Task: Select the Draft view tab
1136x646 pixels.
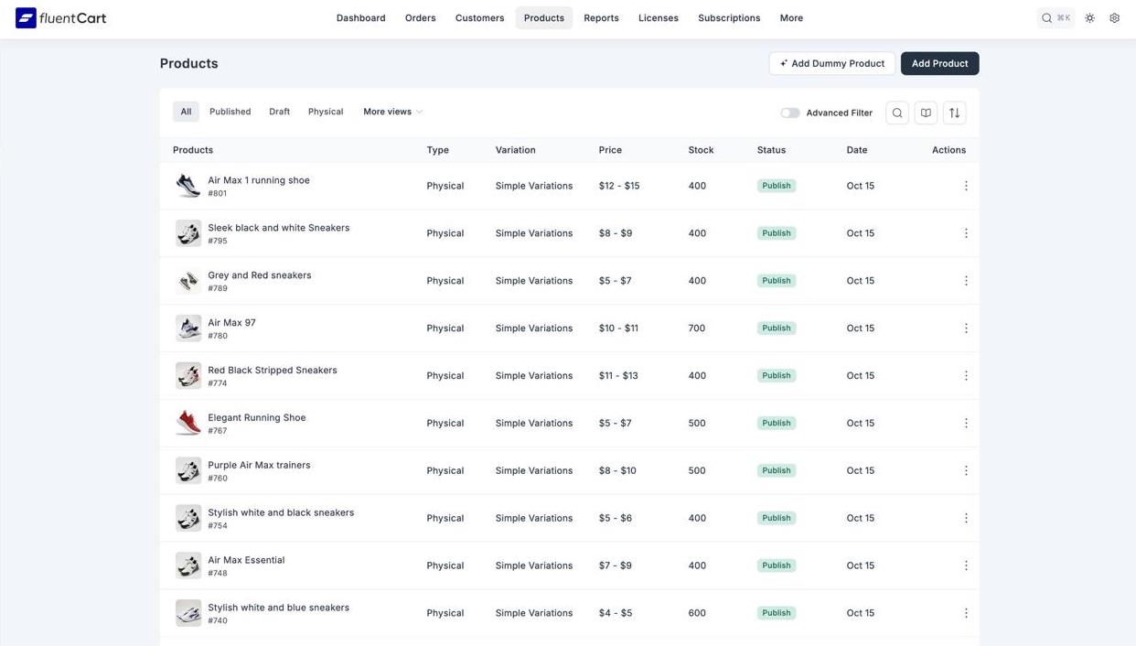Action: point(279,112)
